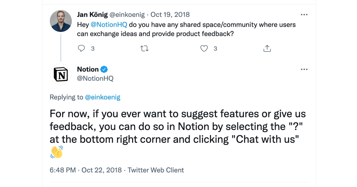357x187 pixels.
Task: Select the @NotionHQ handle under Notion's name
Action: (x=95, y=78)
